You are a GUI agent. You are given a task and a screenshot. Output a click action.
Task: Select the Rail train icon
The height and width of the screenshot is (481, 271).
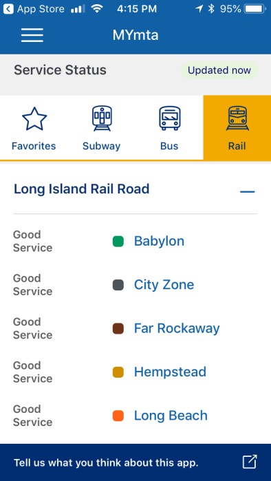click(237, 118)
